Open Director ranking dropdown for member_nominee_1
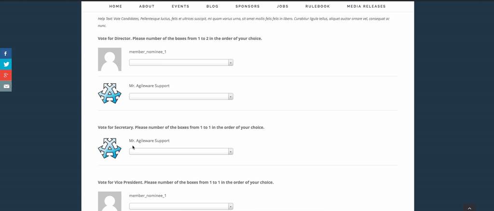494x211 pixels. point(181,62)
